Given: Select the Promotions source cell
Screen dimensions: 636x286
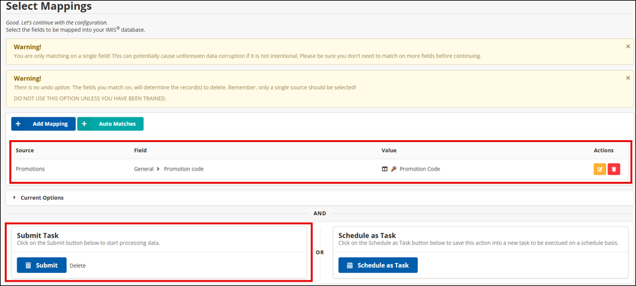Looking at the screenshot, I should 30,169.
